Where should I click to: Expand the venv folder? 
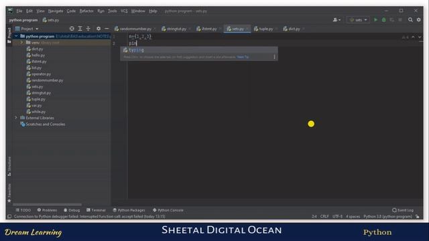(21, 42)
